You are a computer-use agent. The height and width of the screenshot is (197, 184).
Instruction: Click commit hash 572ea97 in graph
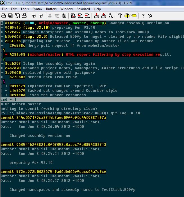point(13,32)
